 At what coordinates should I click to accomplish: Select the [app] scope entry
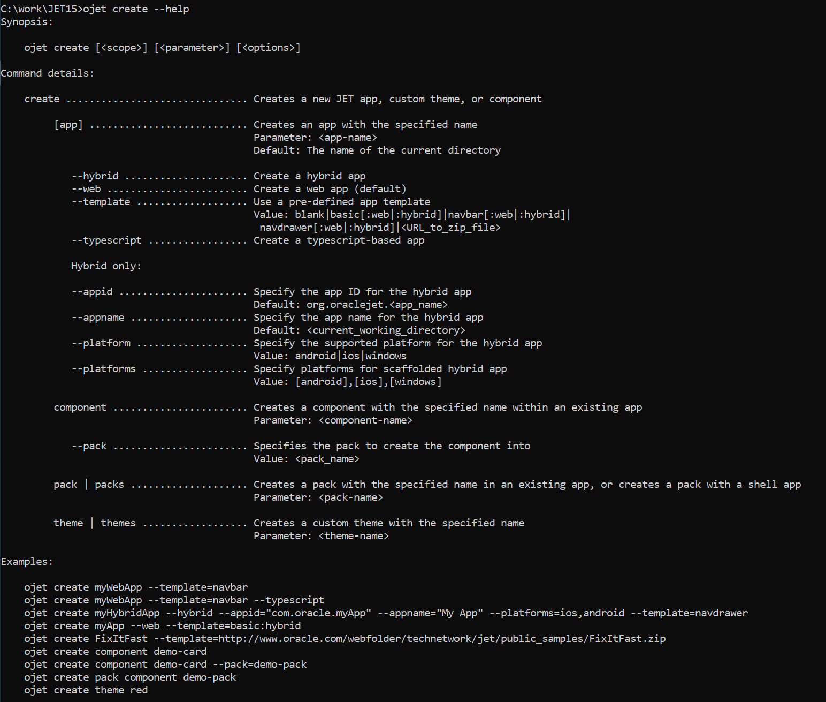click(x=68, y=124)
